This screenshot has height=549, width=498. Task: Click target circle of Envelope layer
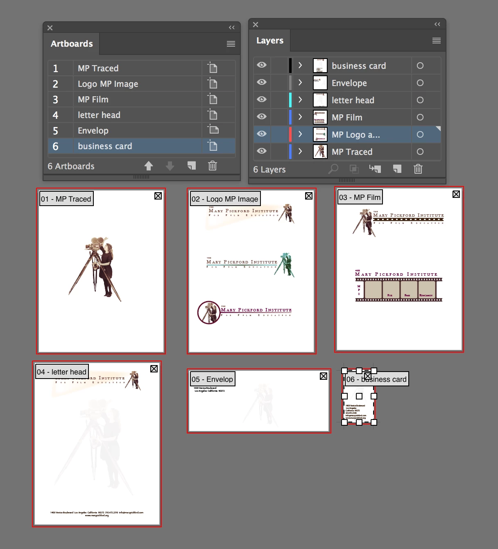coord(420,83)
